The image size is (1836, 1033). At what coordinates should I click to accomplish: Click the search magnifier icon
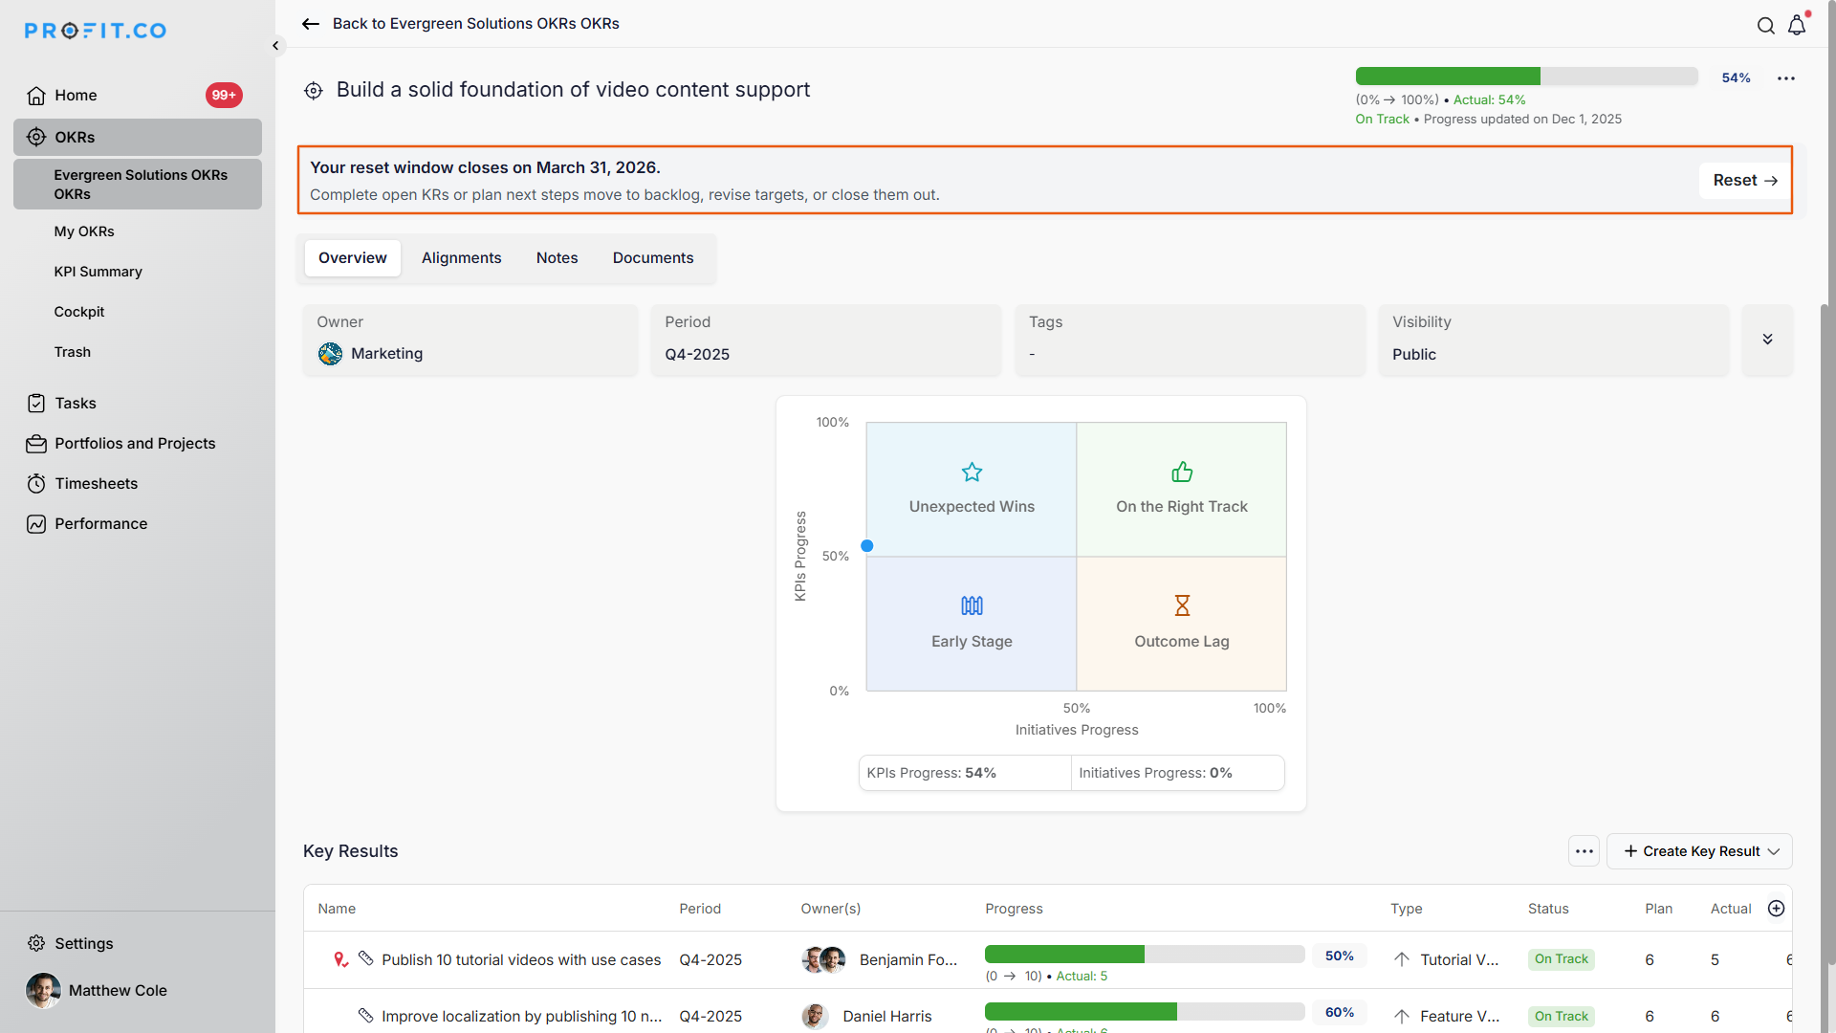(1765, 26)
